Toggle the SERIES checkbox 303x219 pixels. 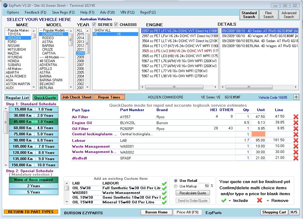pos(94,24)
